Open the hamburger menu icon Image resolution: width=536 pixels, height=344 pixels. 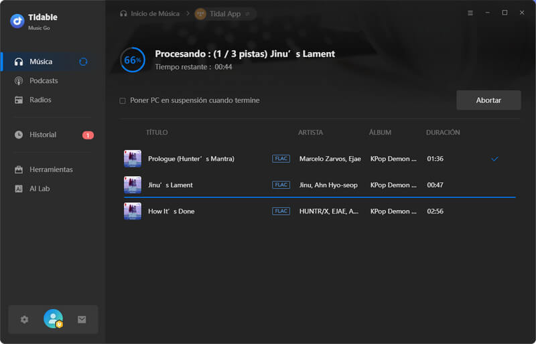(x=470, y=13)
